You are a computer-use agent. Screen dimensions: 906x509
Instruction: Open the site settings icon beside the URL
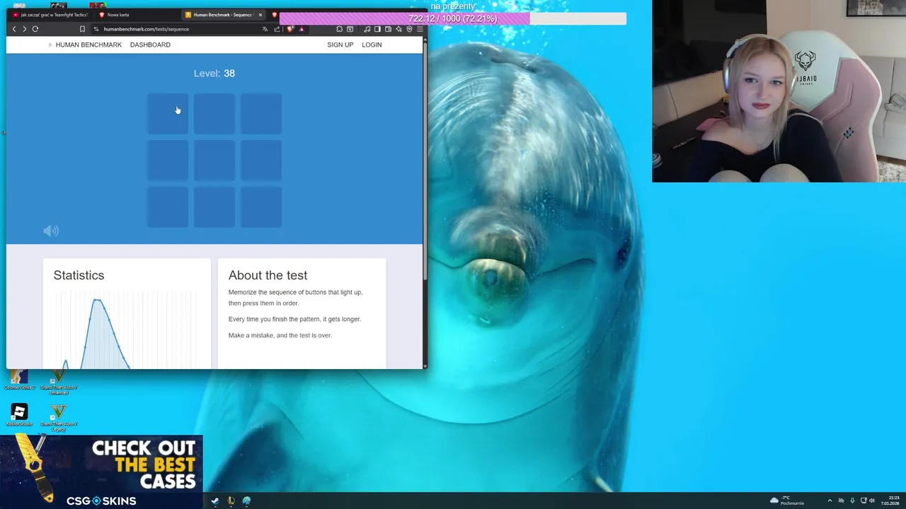click(96, 29)
